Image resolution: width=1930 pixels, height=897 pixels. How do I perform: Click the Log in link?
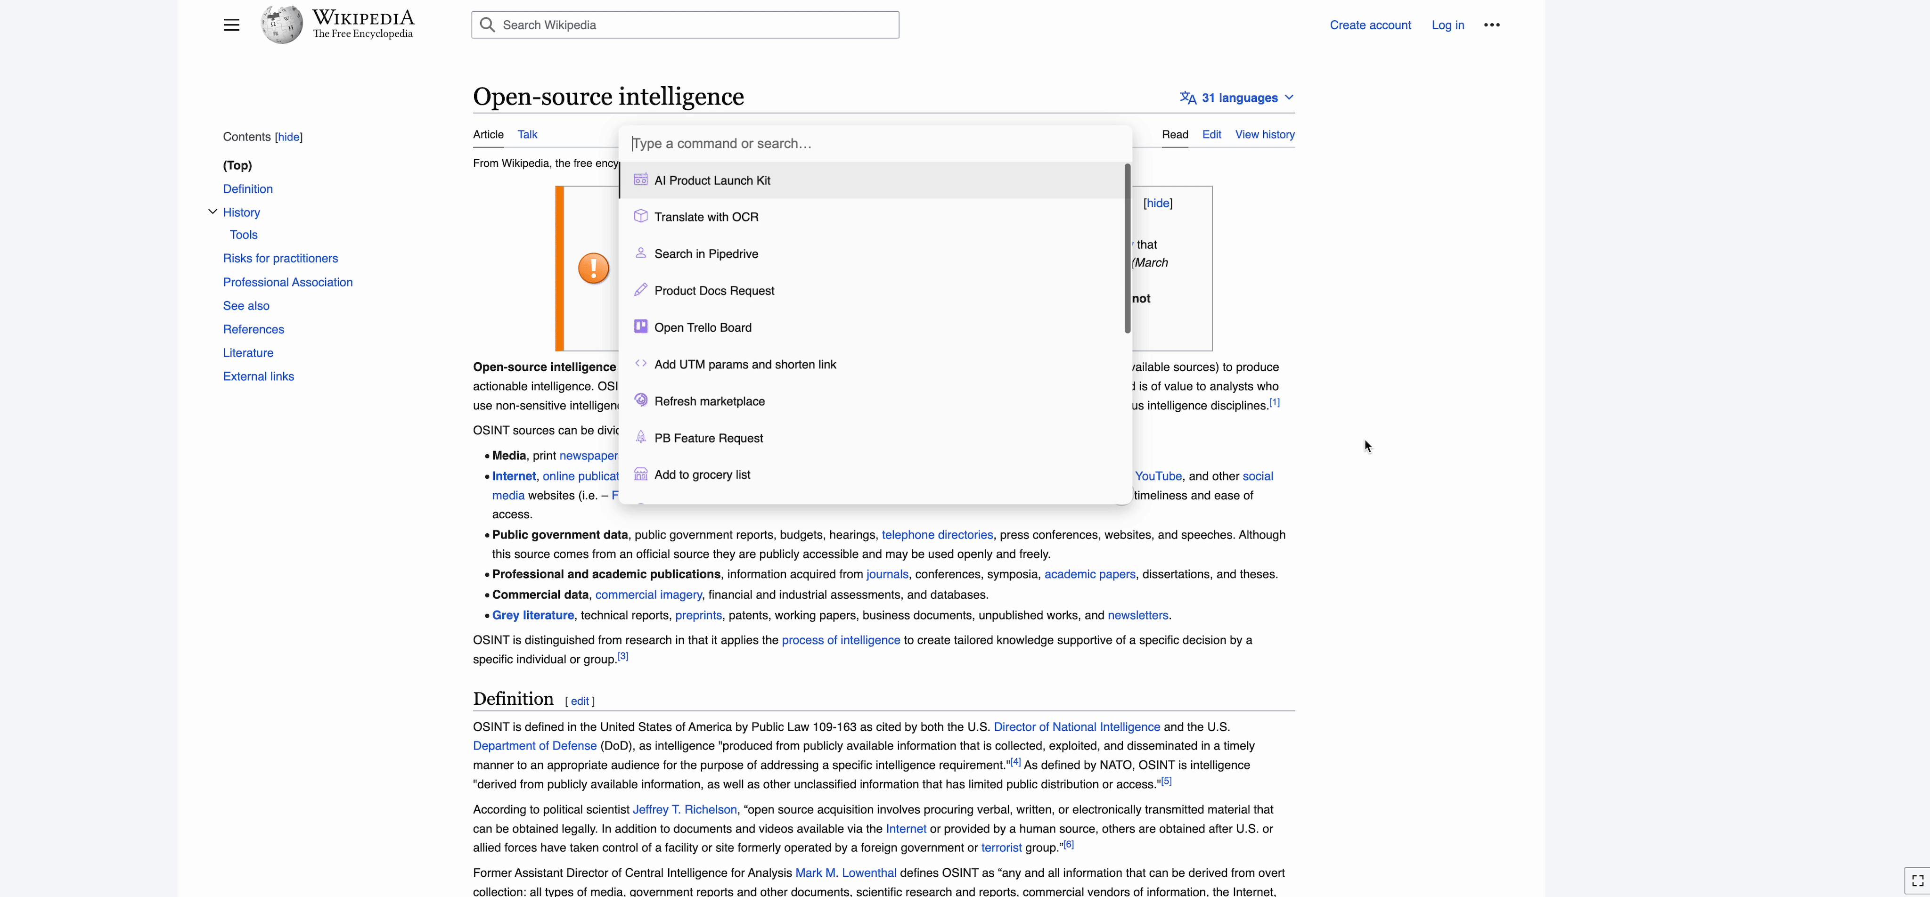[x=1447, y=24]
